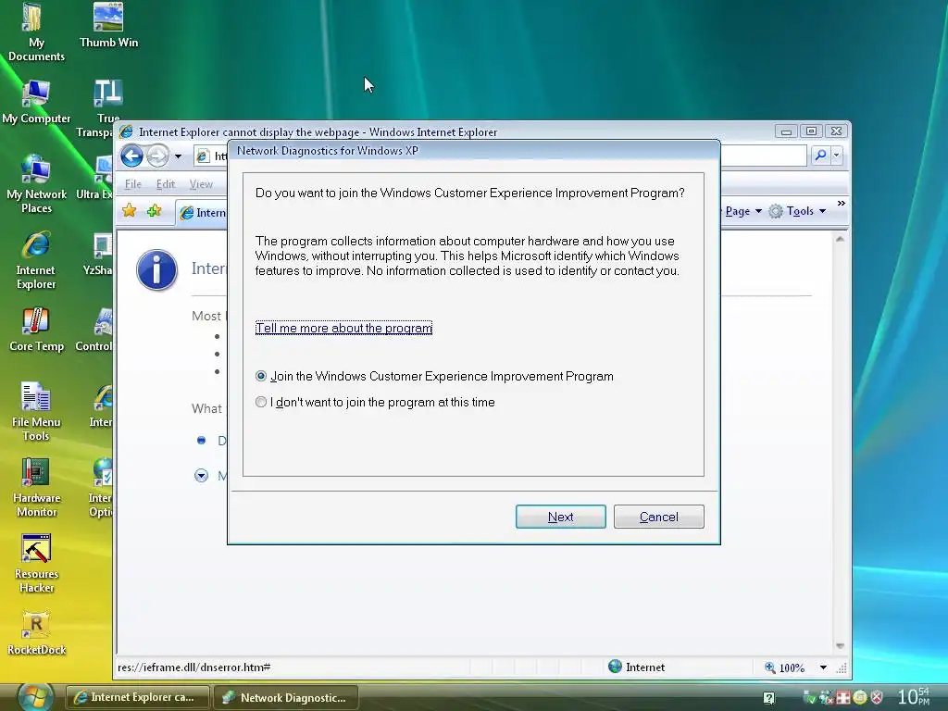Open My Computer desktop icon
This screenshot has width=948, height=711.
(36, 102)
